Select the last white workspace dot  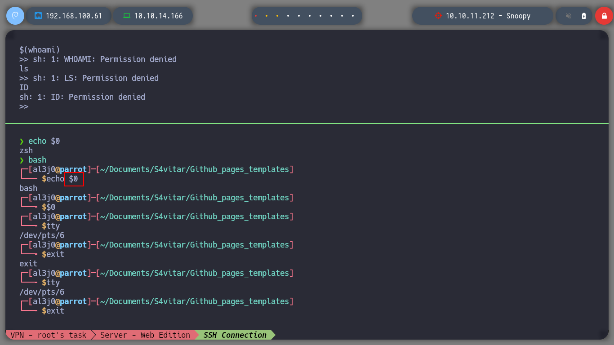pos(353,16)
